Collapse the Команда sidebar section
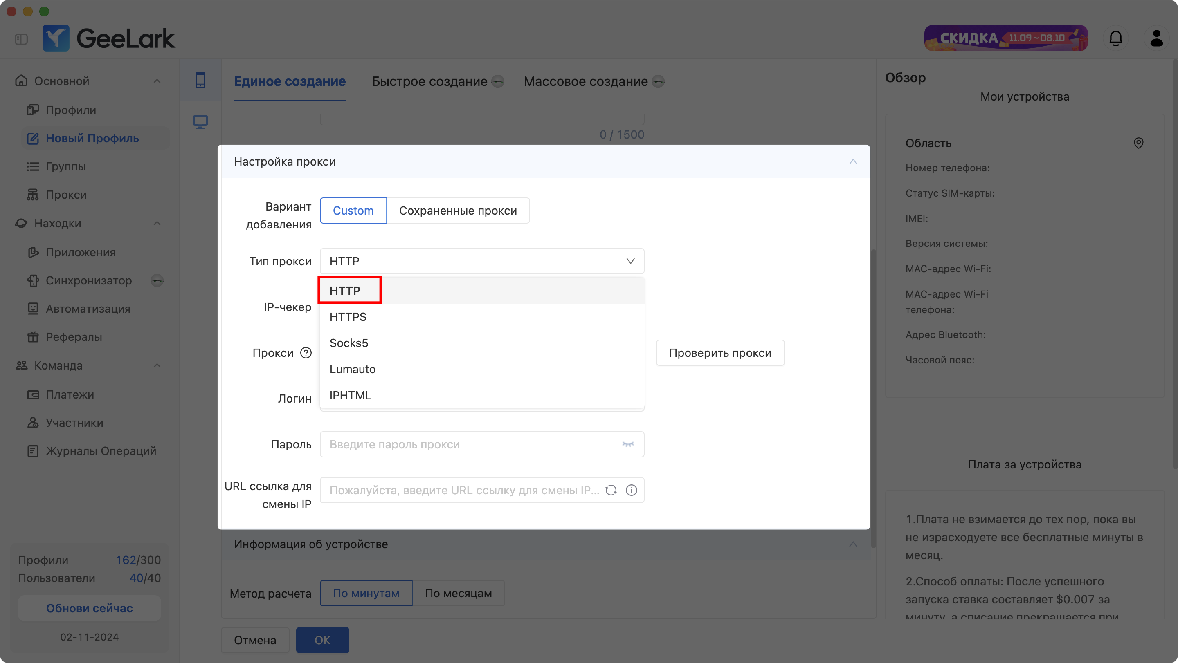1178x663 pixels. coord(157,365)
